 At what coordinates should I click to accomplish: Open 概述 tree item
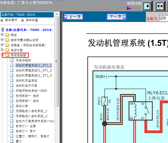point(14,35)
